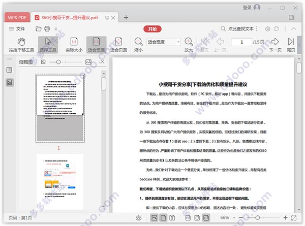Viewport: 305px width, 226px height.
Task: Decrease zoom with status bar minus
Action: pyautogui.click(x=241, y=218)
